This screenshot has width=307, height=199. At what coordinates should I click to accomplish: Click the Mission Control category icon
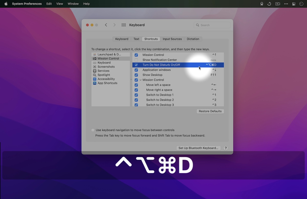click(95, 59)
